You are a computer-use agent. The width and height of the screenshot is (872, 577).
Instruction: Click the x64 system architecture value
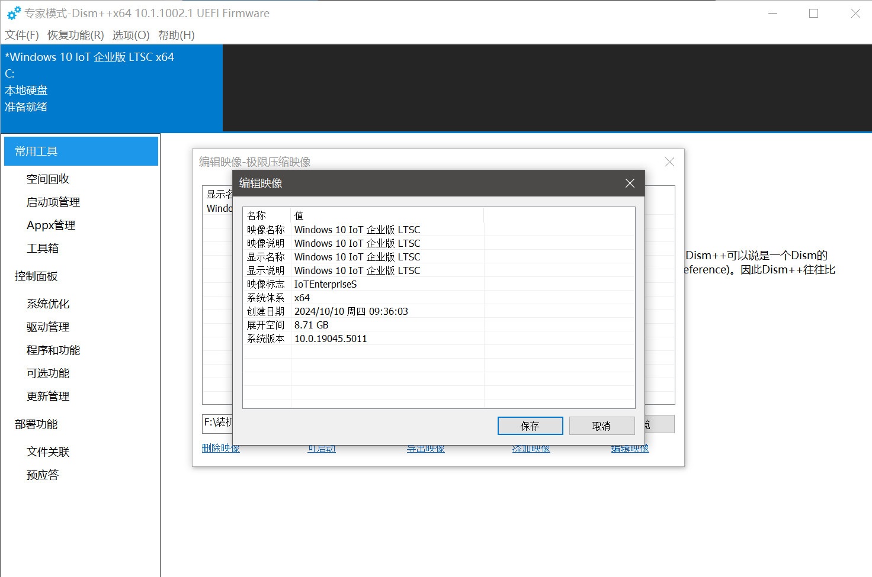click(x=302, y=298)
